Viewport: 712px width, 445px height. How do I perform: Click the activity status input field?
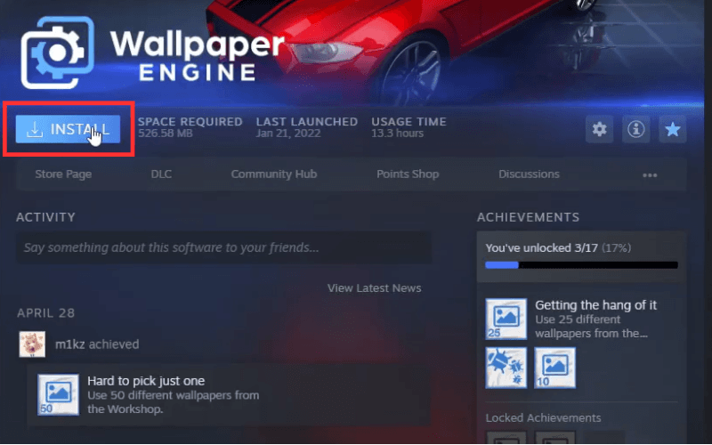point(224,247)
